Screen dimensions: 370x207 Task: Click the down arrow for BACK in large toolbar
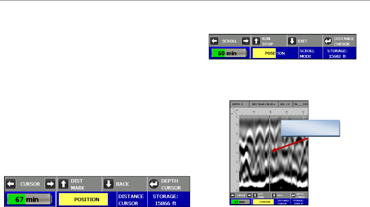(108, 184)
